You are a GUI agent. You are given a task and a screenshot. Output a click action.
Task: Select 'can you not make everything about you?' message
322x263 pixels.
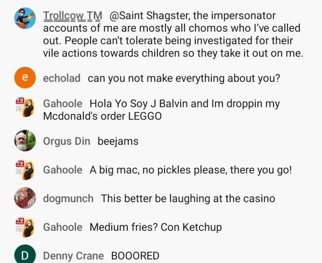tap(184, 79)
